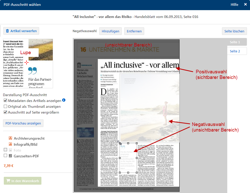The image size is (250, 193).
Task: Switch to Seite 1 tab
Action: [237, 42]
